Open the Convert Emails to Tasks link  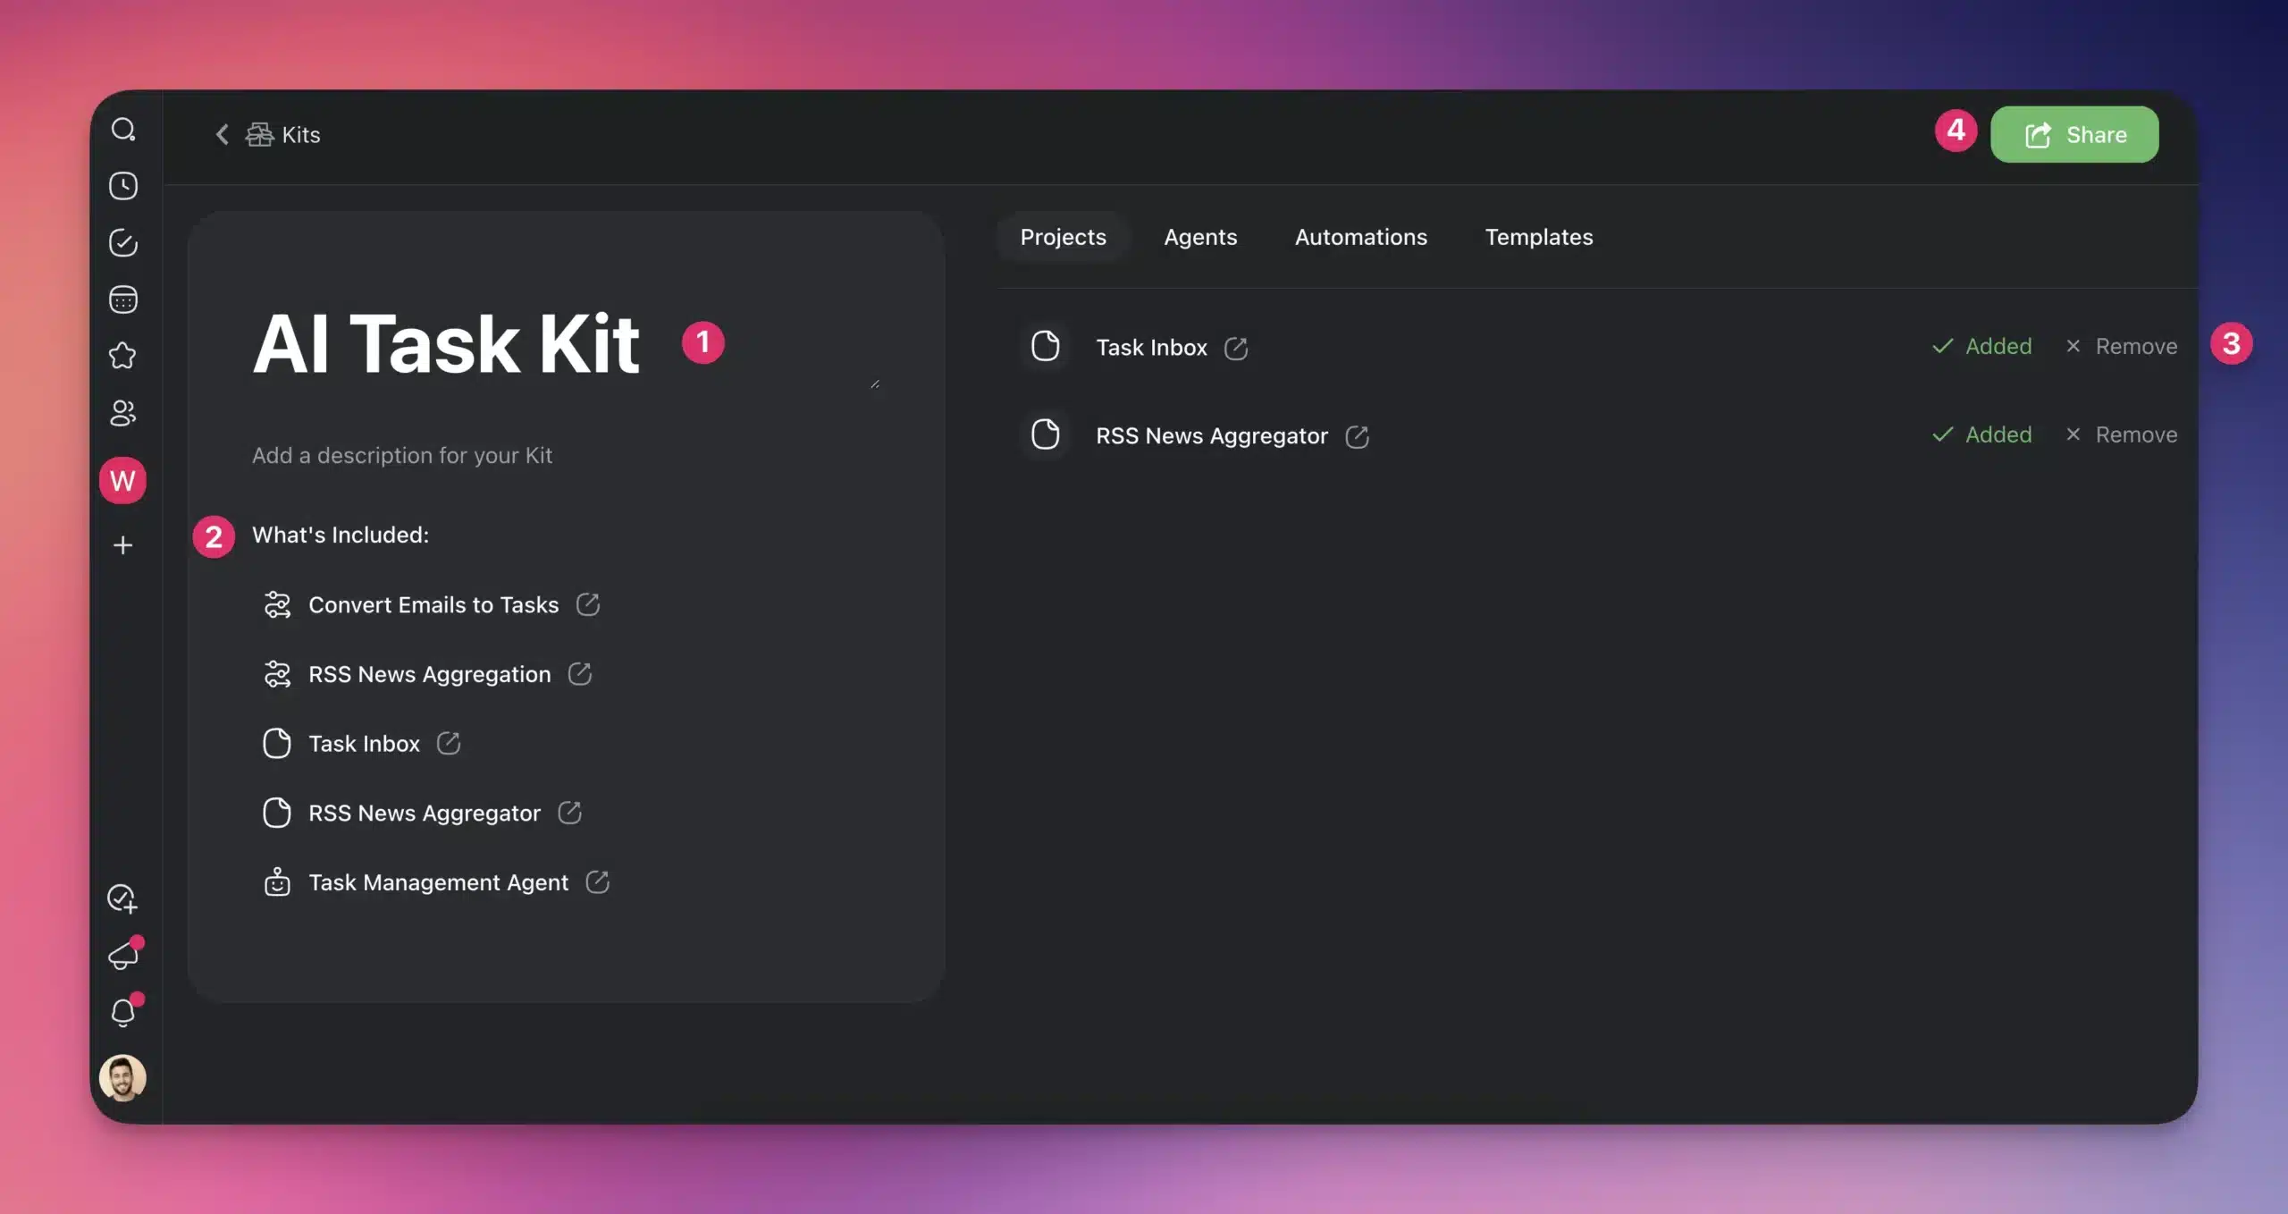coord(433,604)
